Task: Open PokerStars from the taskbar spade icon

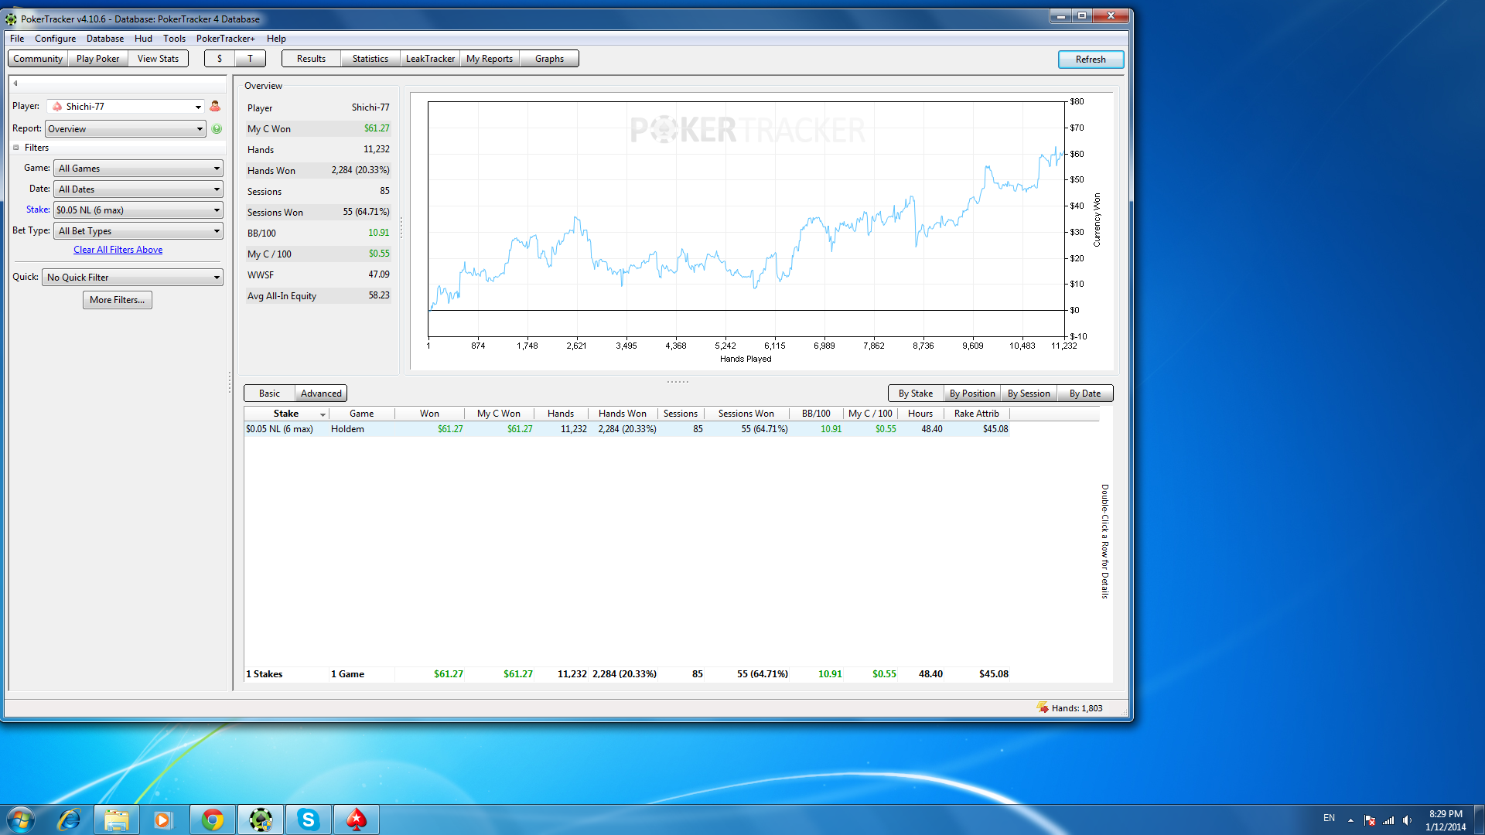Action: coord(356,820)
